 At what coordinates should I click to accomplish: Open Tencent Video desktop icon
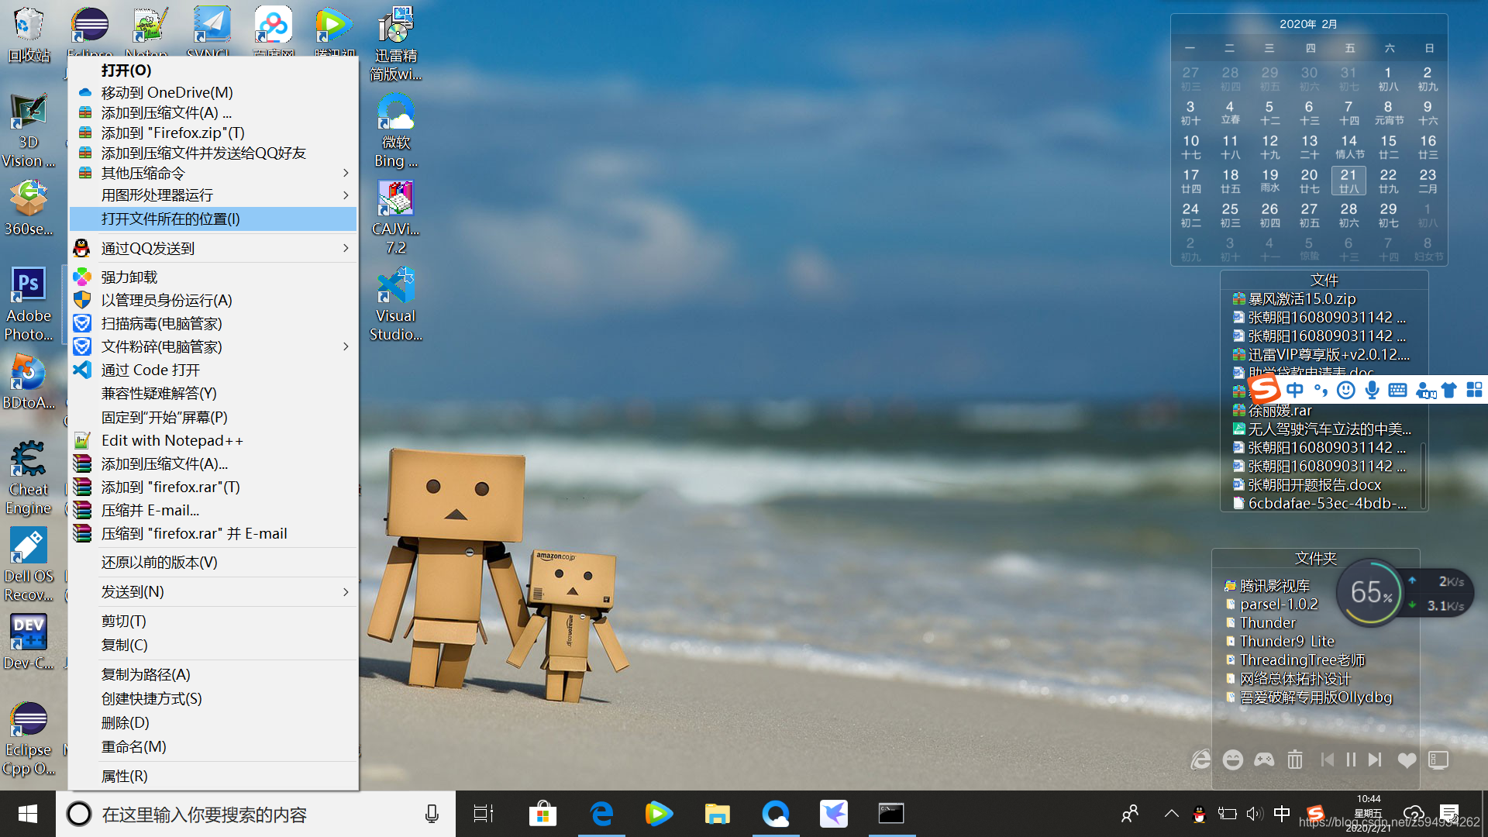334,31
